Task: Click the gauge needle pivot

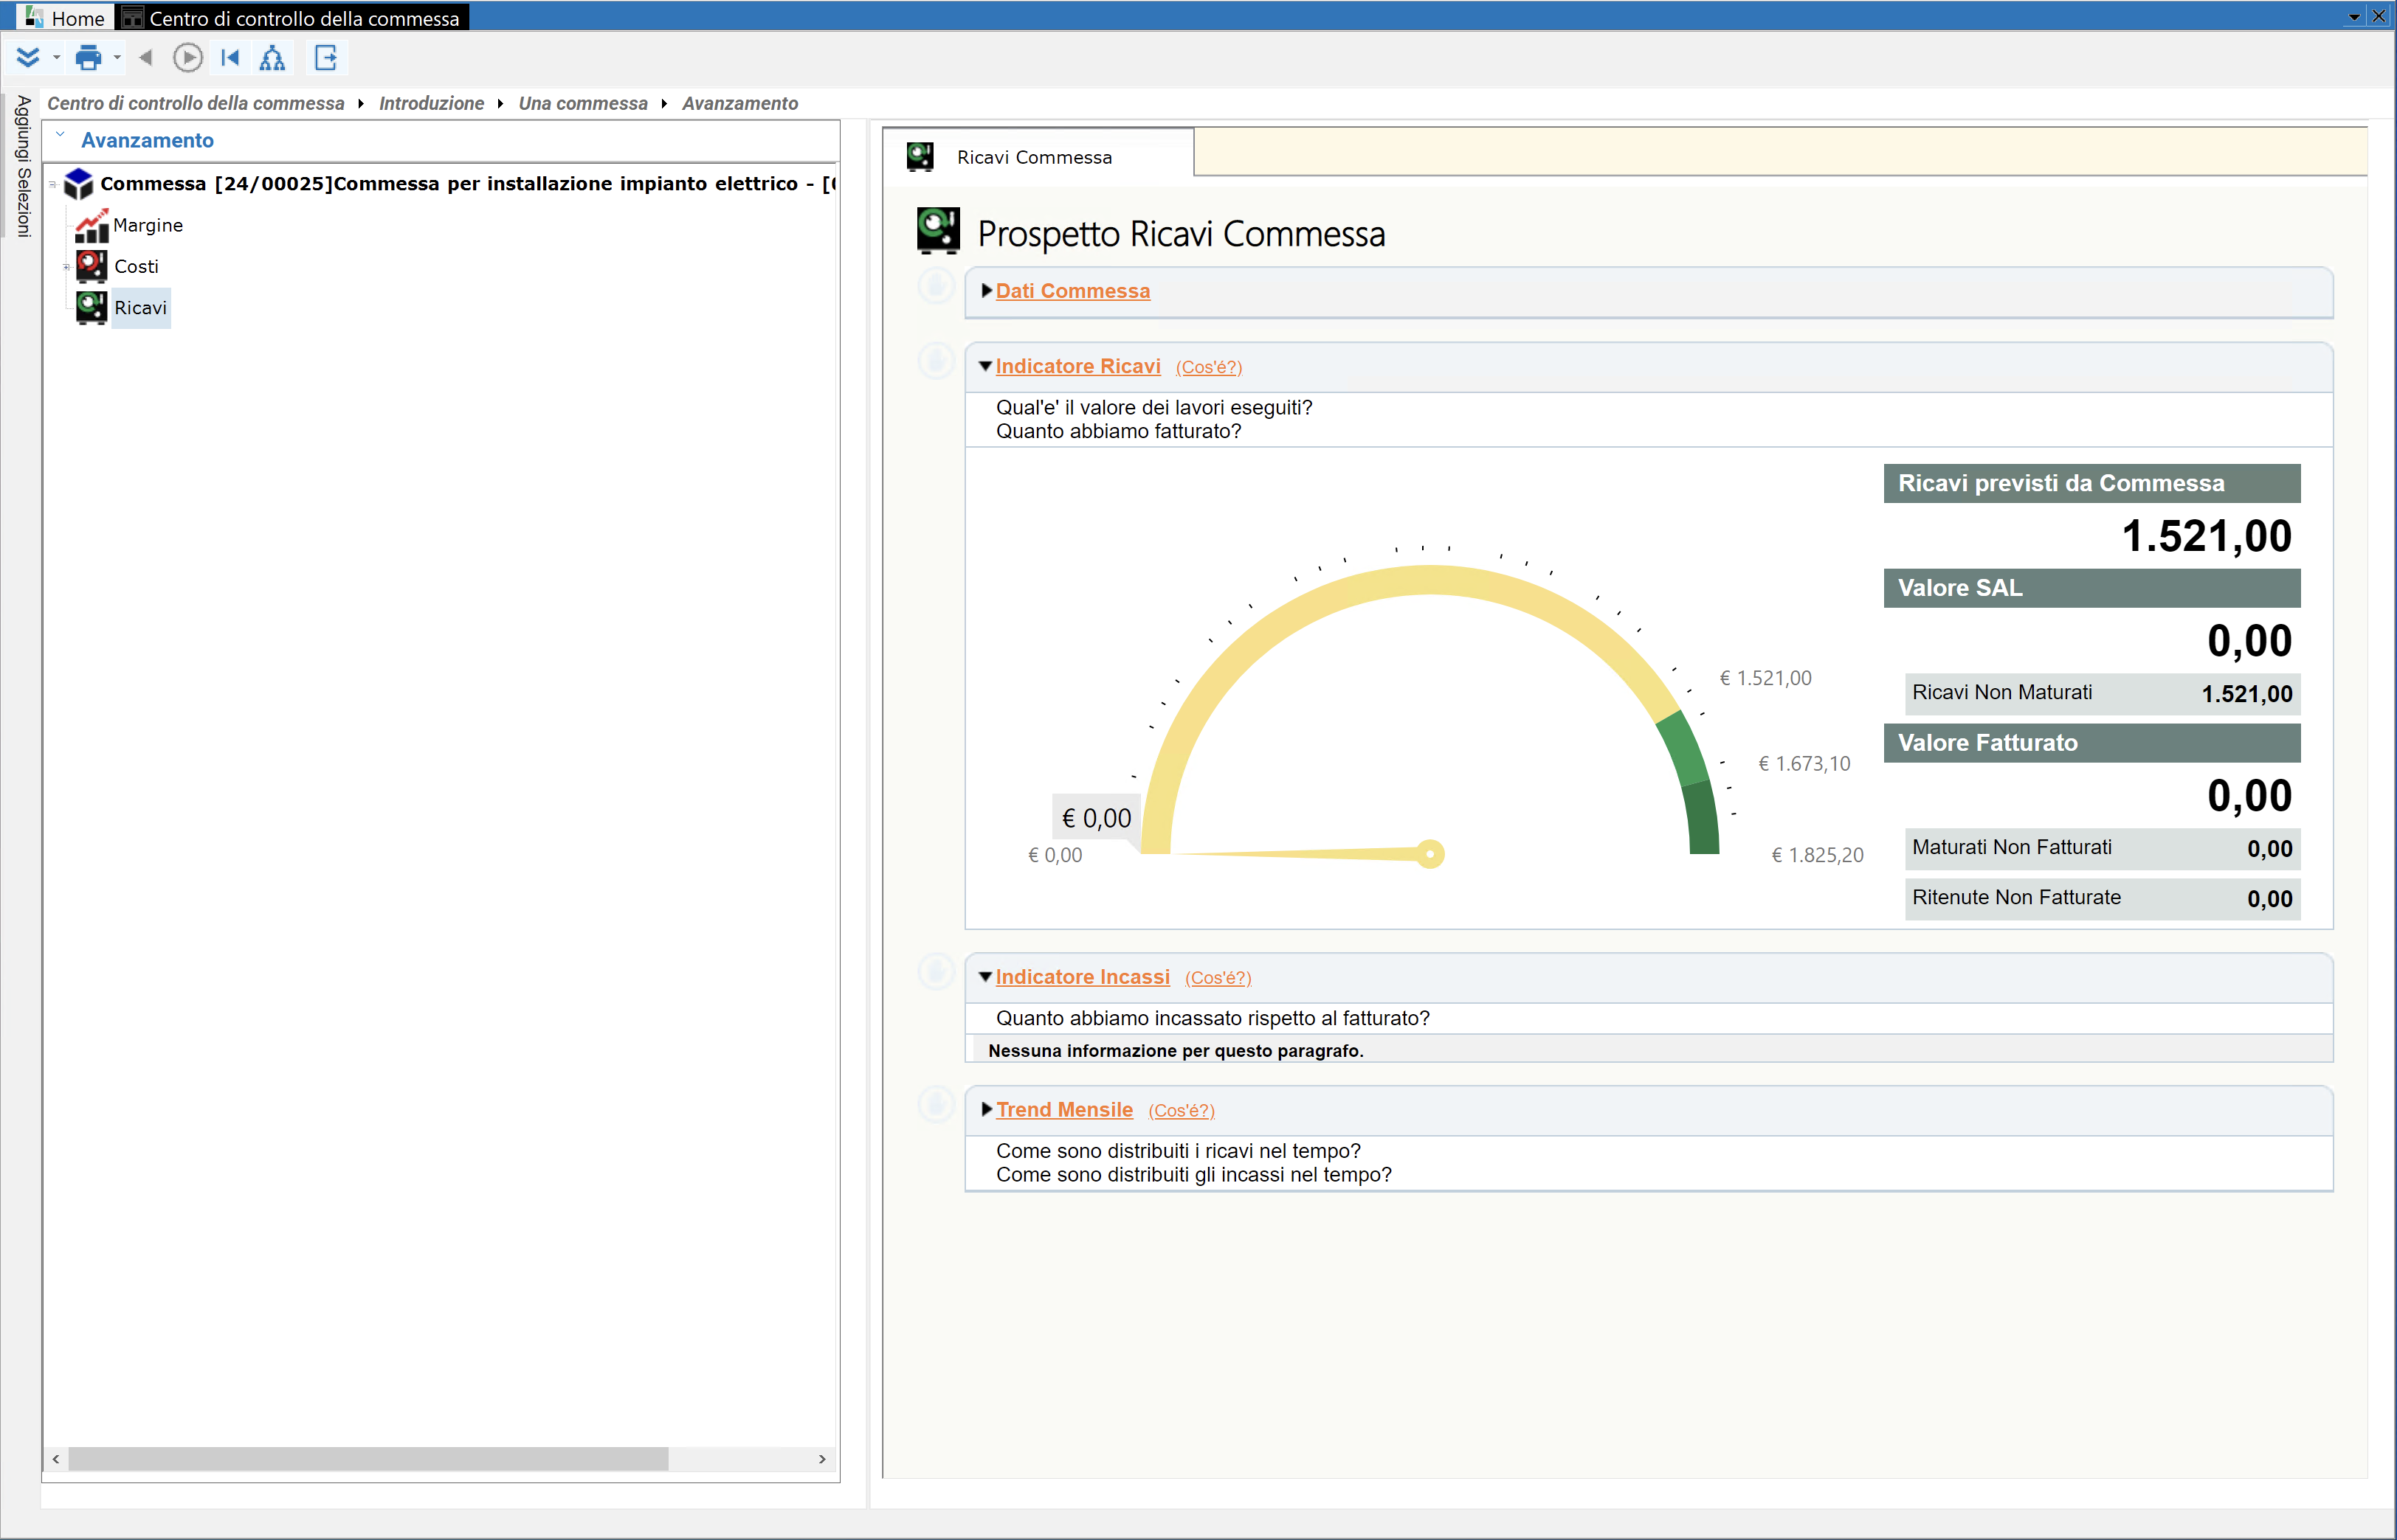Action: pyautogui.click(x=1430, y=854)
